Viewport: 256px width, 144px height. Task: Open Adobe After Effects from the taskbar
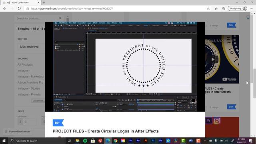pyautogui.click(x=138, y=141)
